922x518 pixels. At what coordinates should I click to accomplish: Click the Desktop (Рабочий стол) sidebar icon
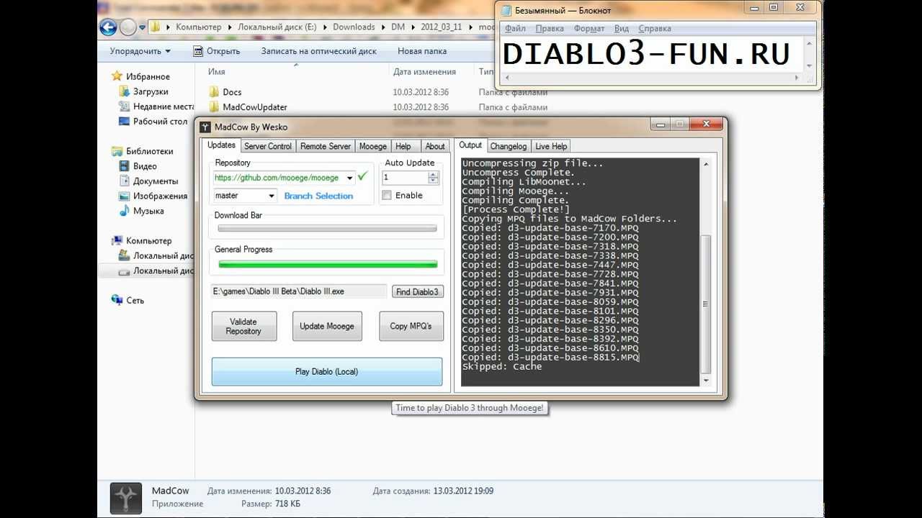point(125,122)
